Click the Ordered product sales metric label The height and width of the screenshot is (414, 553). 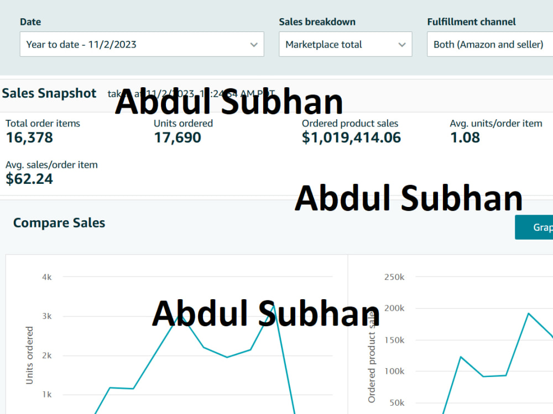350,123
